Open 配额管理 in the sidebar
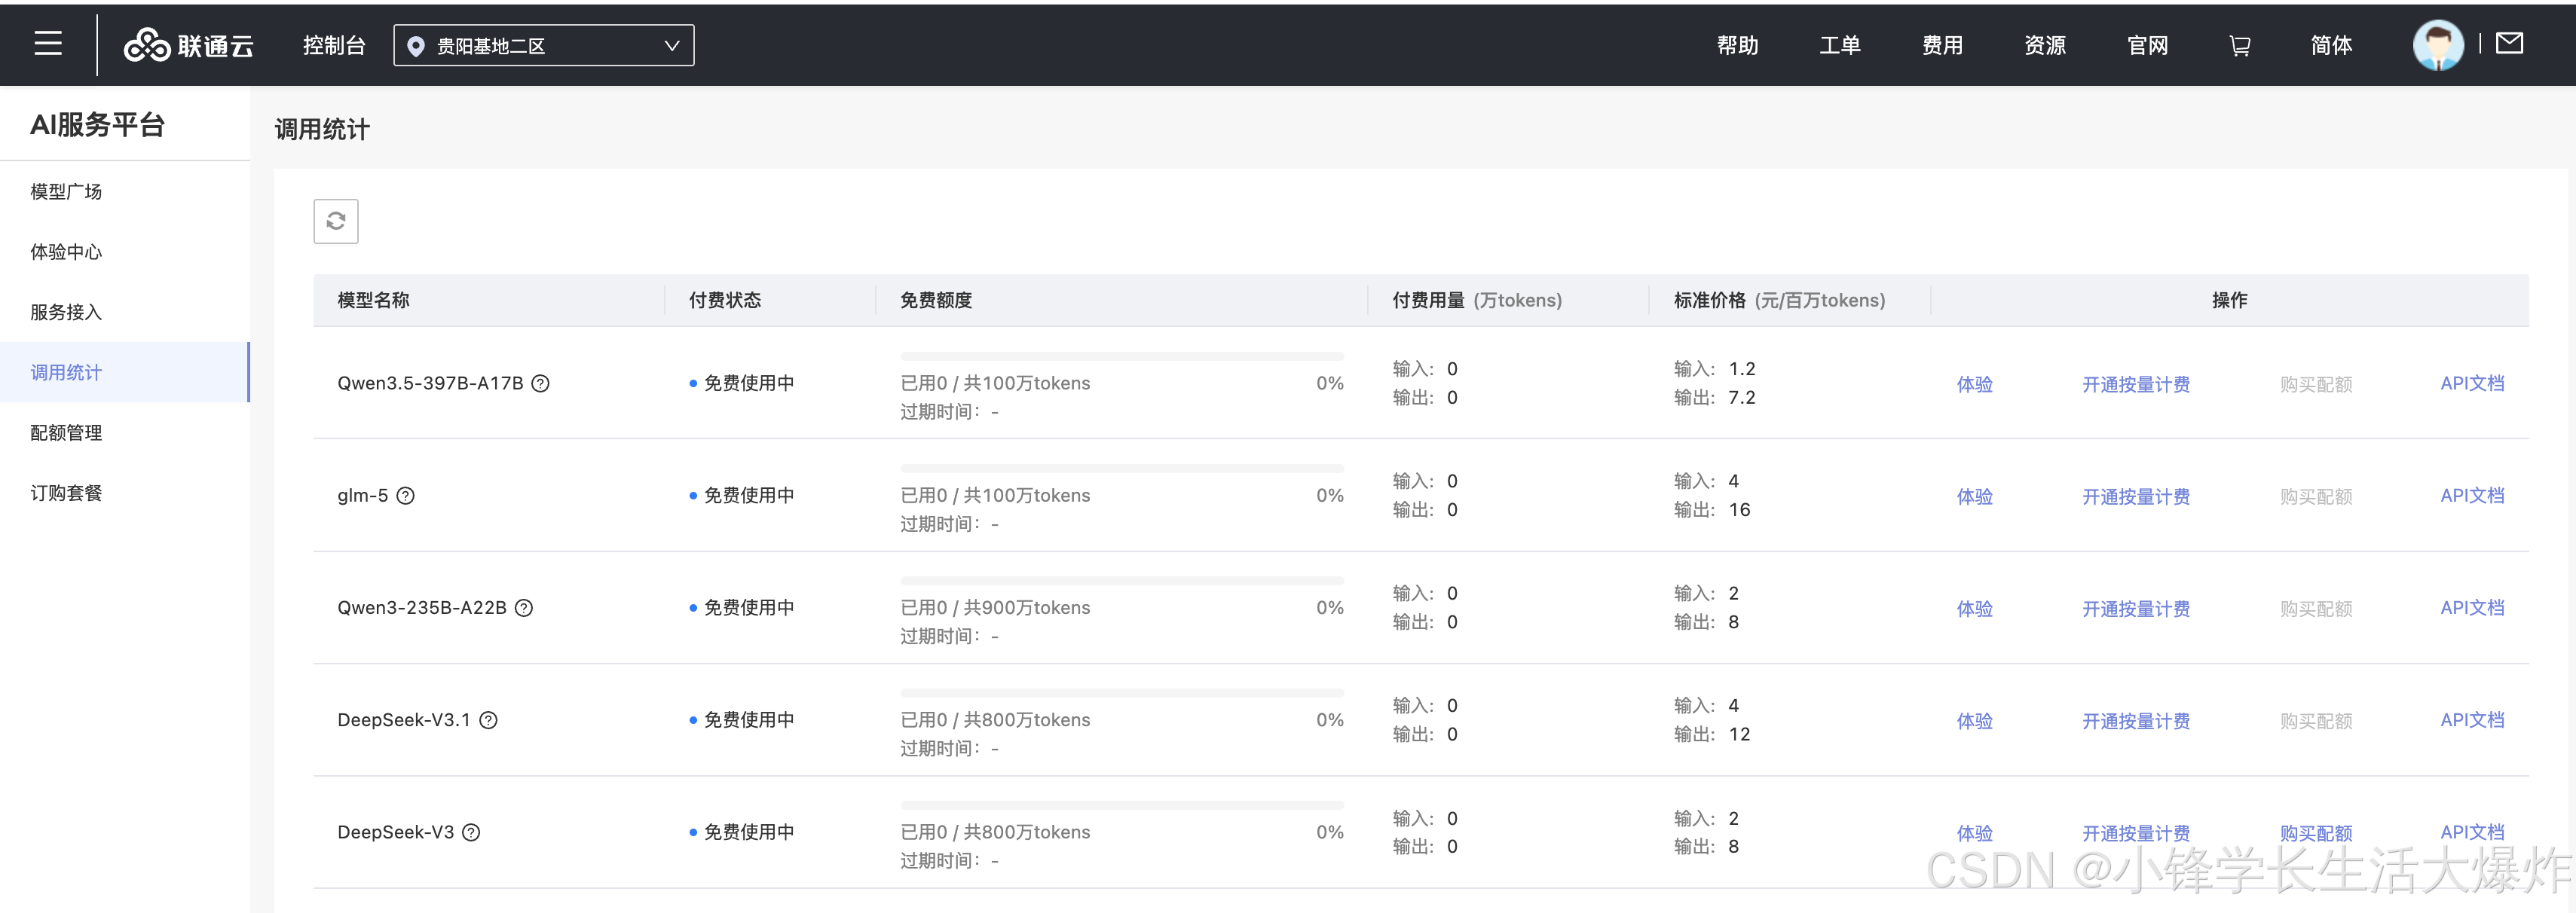 point(66,432)
